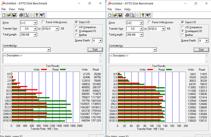Click the Description text box in the left window
Screen dimensions: 211x137
52,58
